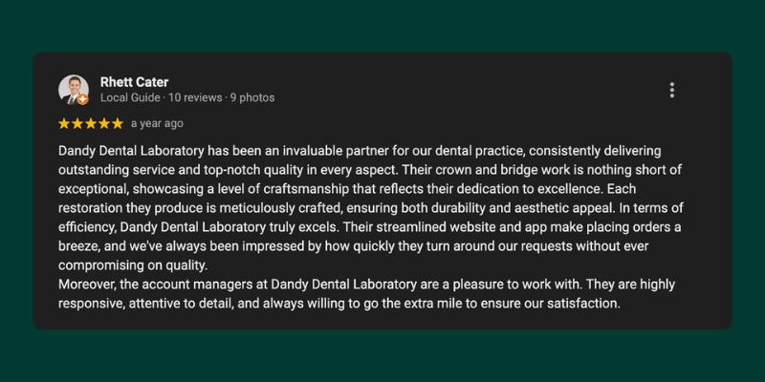Viewport: 765px width, 382px height.
Task: Click the orange Local Guide badge on avatar
Action: point(83,98)
